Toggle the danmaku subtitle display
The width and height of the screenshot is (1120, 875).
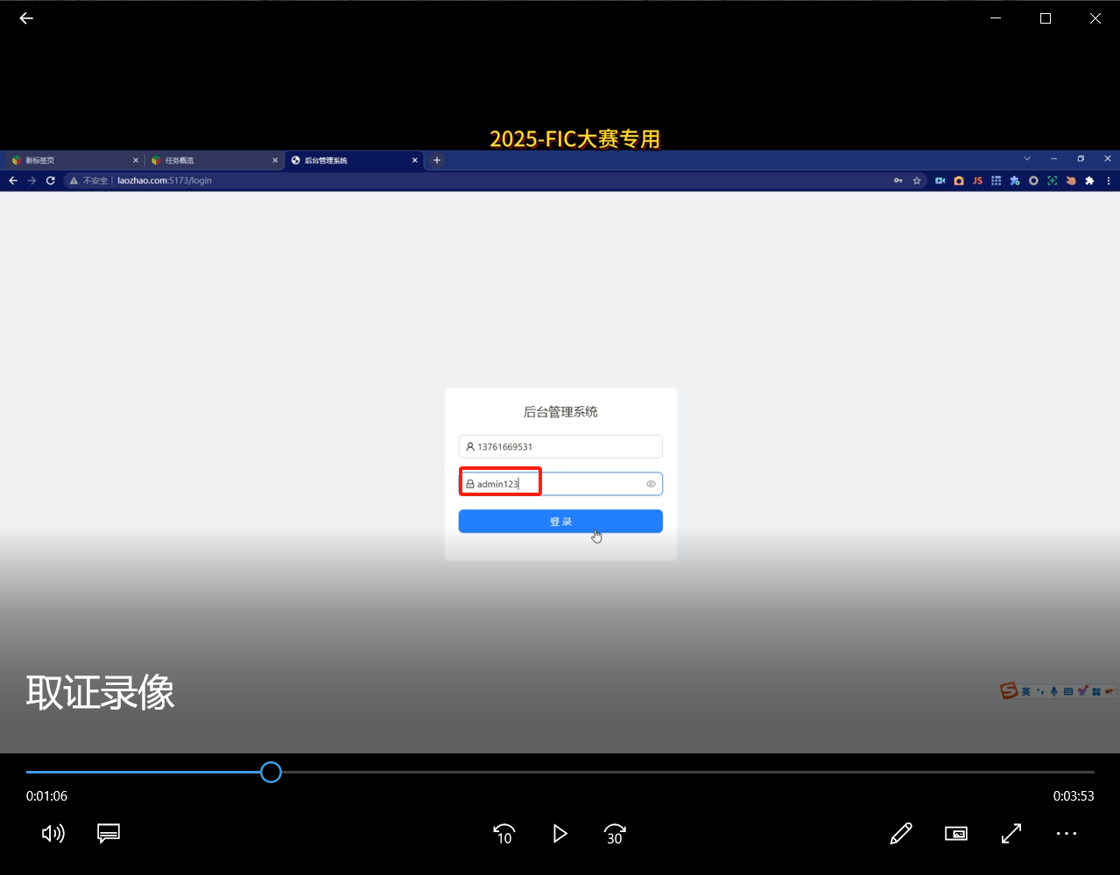click(x=108, y=833)
